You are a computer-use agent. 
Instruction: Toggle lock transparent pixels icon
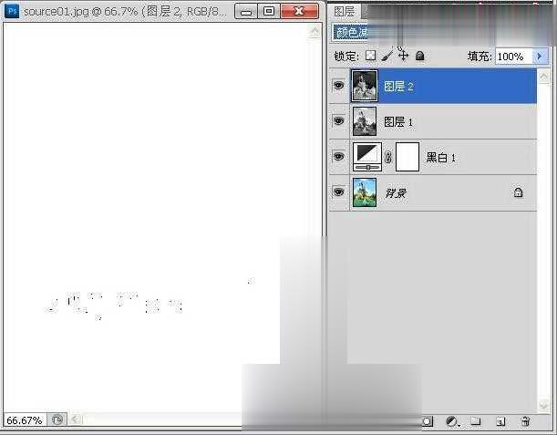coord(370,56)
